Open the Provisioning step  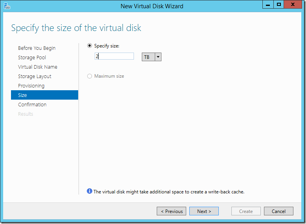click(31, 86)
